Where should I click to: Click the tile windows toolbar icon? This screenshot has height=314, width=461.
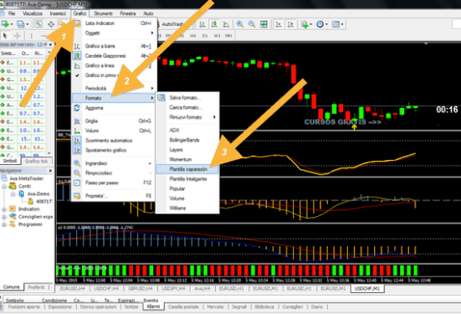pyautogui.click(x=264, y=24)
